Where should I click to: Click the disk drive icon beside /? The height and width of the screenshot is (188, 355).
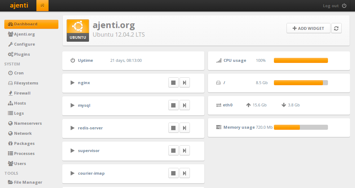(x=218, y=83)
